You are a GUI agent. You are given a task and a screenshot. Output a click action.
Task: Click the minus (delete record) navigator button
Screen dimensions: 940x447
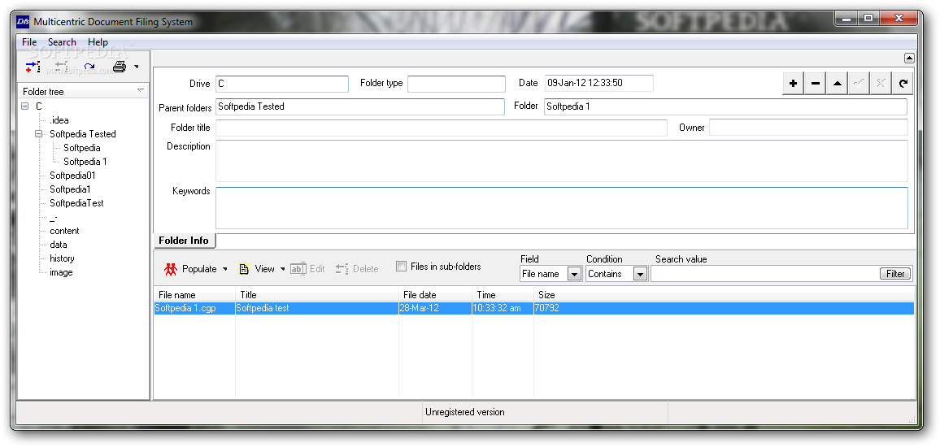(x=816, y=83)
